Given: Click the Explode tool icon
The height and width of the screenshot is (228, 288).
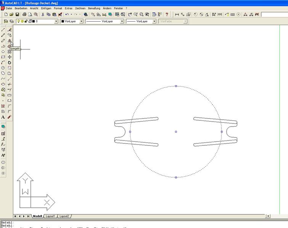Looking at the screenshot, I should click(10, 117).
